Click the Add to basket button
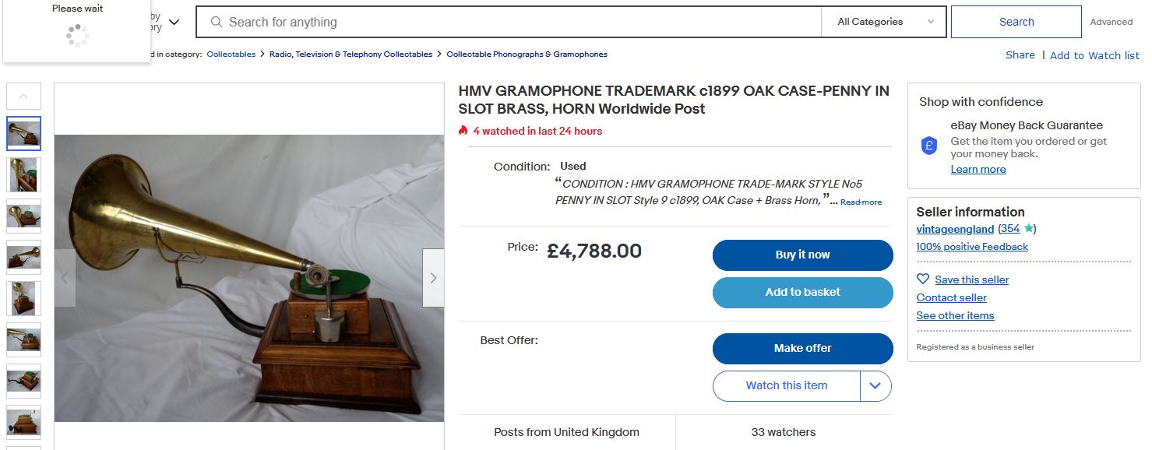 point(802,292)
